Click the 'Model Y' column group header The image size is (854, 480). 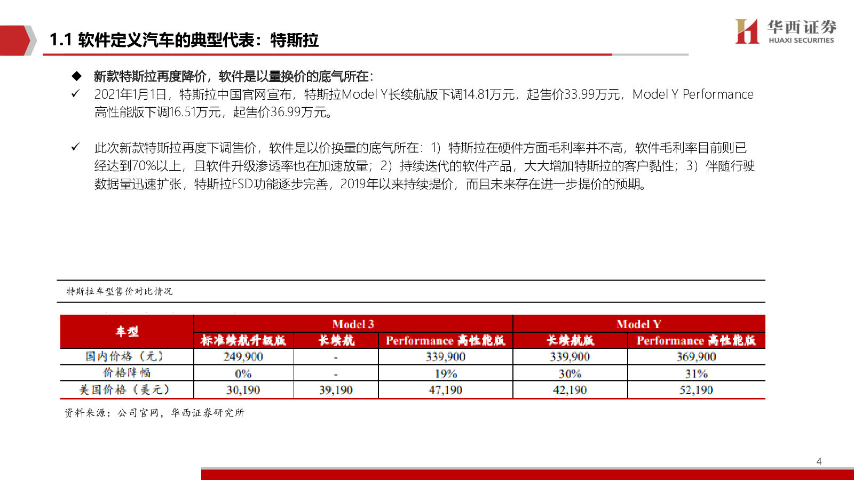pos(639,324)
